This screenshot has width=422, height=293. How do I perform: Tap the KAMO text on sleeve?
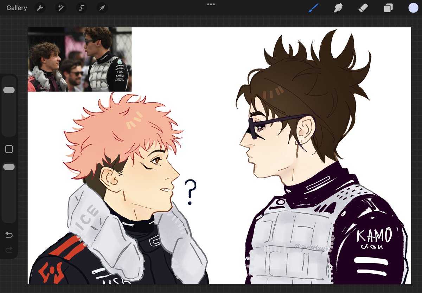click(374, 236)
